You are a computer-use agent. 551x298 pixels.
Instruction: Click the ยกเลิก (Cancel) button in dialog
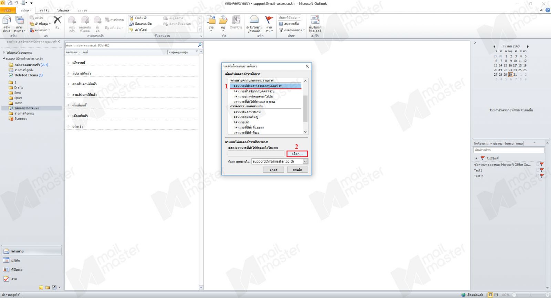pyautogui.click(x=297, y=170)
